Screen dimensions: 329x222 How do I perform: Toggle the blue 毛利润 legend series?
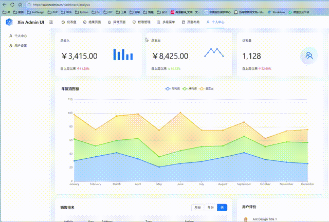pyautogui.click(x=173, y=89)
